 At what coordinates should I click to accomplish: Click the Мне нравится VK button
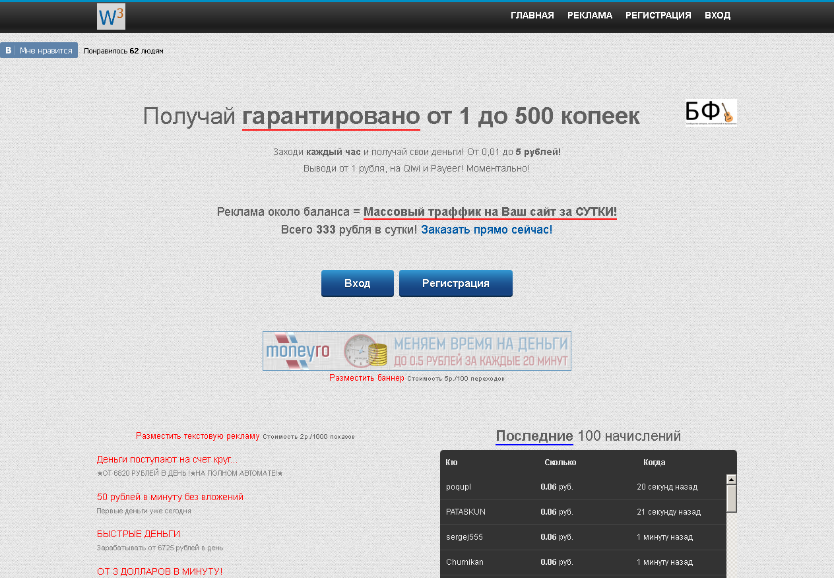pyautogui.click(x=39, y=50)
